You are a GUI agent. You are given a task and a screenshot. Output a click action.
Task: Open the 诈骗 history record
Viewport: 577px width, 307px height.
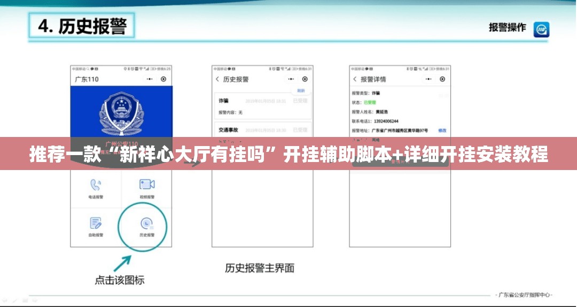262,106
